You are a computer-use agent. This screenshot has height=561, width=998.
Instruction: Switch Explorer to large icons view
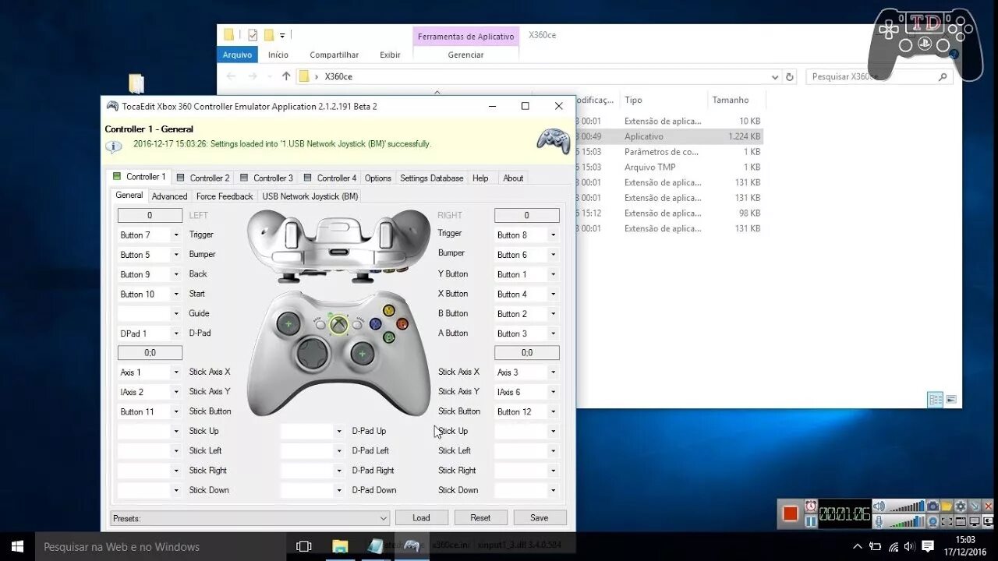pyautogui.click(x=951, y=400)
